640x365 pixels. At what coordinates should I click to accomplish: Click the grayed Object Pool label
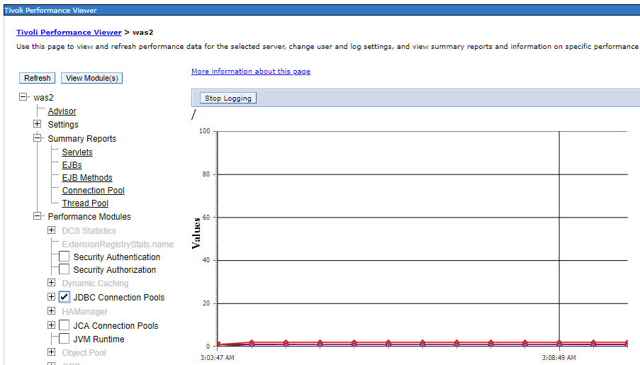point(84,353)
